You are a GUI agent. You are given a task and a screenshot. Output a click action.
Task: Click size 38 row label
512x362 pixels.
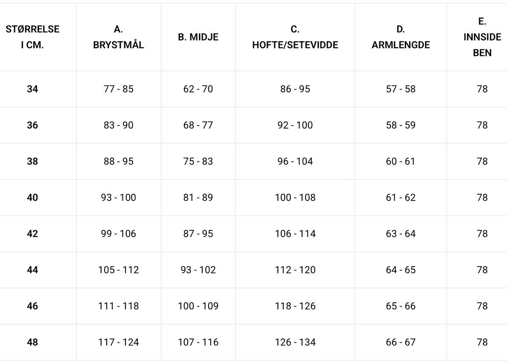(32, 161)
